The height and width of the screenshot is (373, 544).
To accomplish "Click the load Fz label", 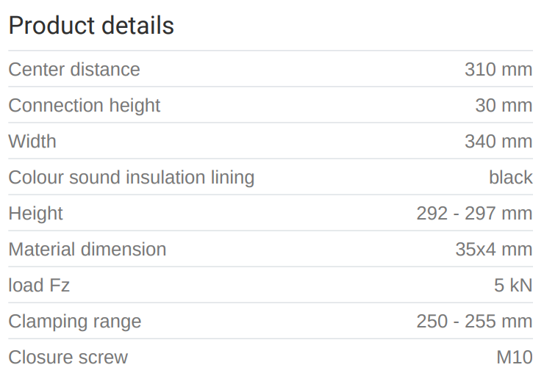I will (x=39, y=286).
